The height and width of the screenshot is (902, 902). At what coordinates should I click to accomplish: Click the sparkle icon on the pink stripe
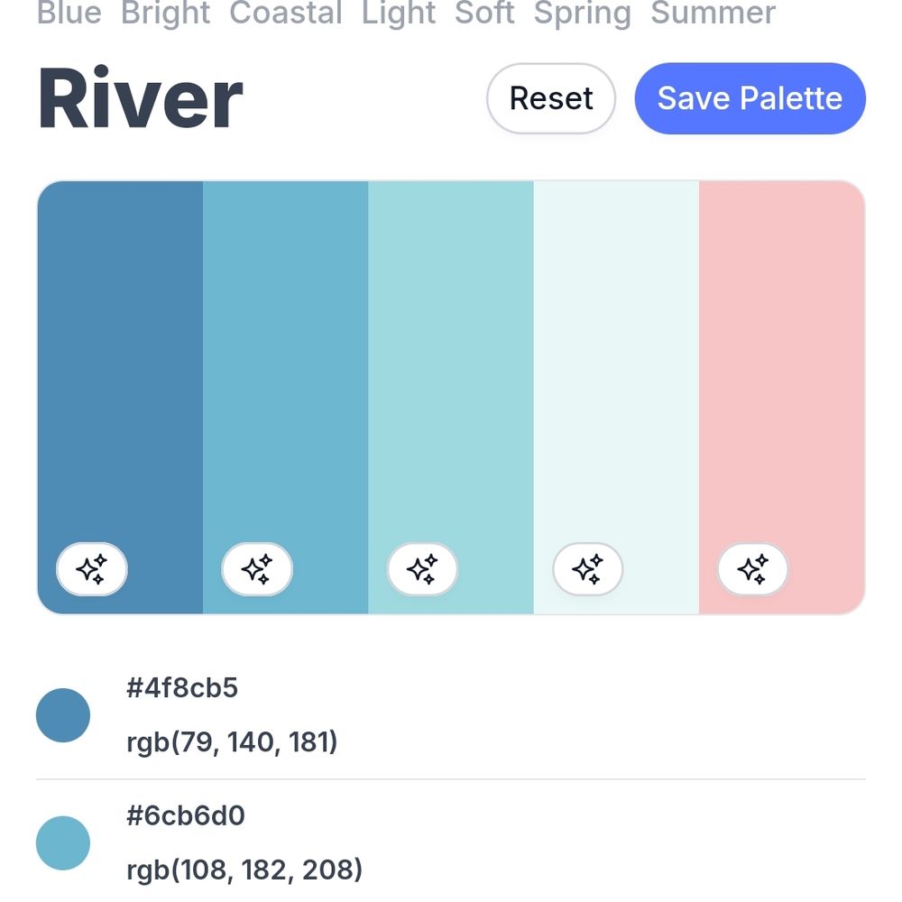pos(753,569)
